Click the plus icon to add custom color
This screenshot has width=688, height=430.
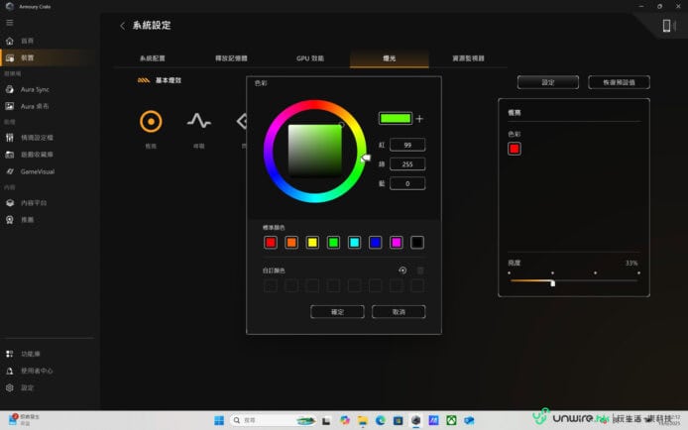tap(419, 119)
